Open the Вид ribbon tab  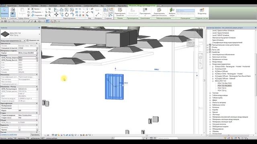click(x=102, y=6)
